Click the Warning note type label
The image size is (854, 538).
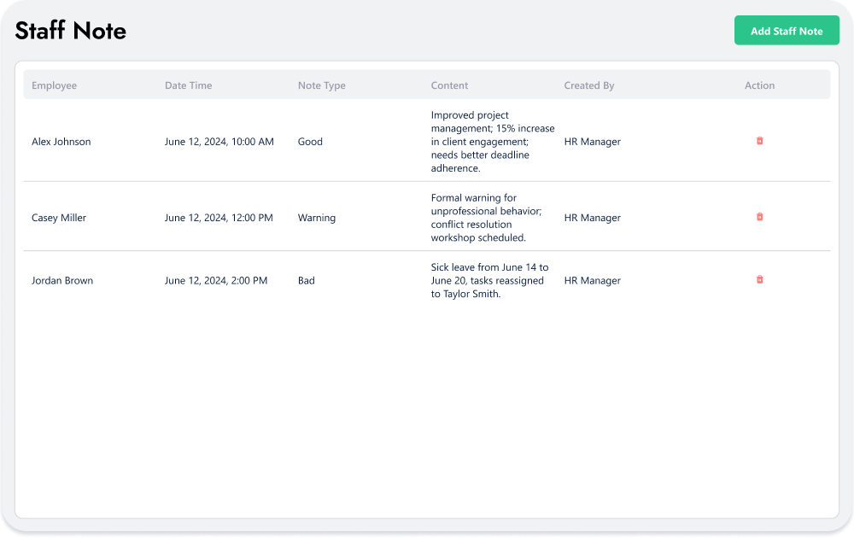click(316, 217)
